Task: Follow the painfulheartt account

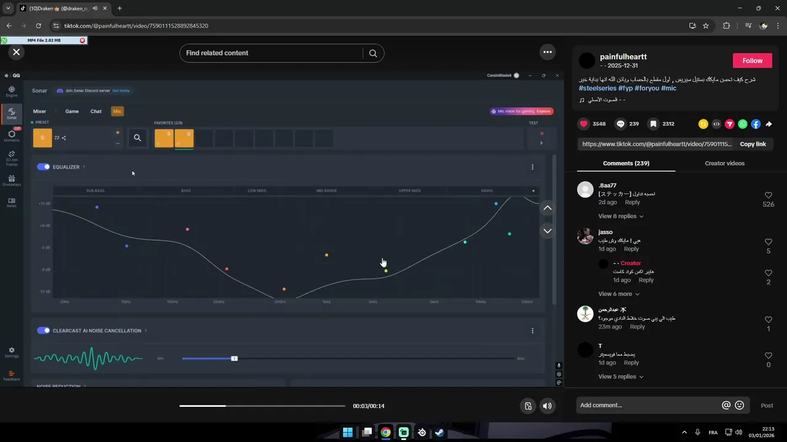Action: [752, 61]
